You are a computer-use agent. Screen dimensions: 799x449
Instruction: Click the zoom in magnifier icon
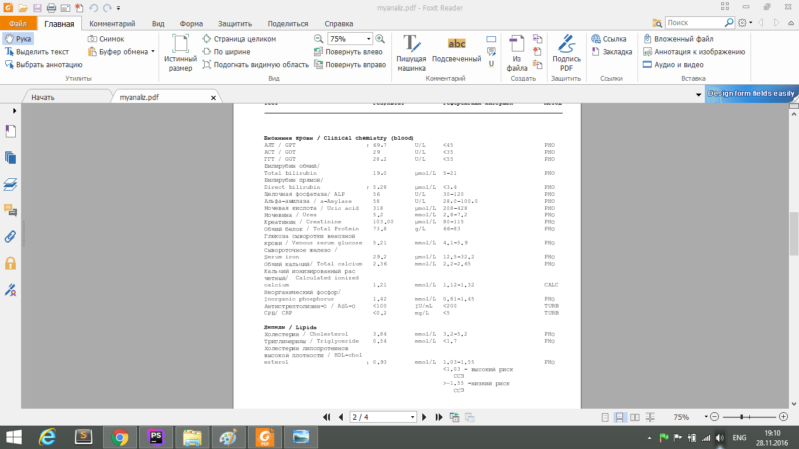click(380, 39)
